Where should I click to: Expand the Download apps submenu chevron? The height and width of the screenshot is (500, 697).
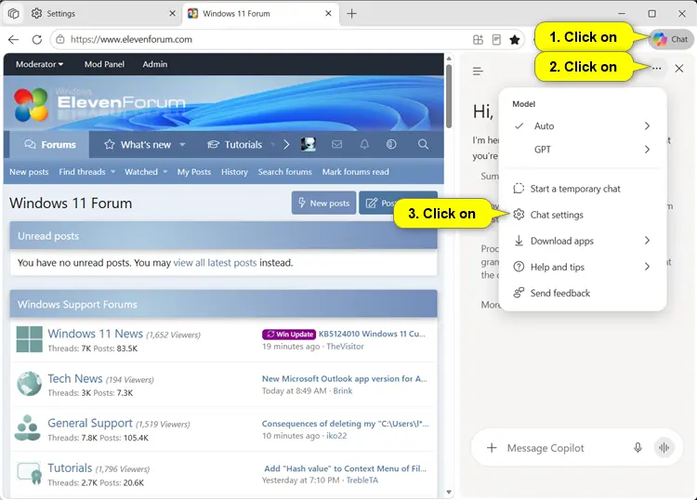tap(647, 241)
